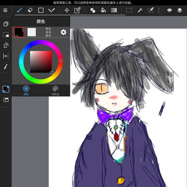
Task: Open color settings gear
Action: [63, 32]
